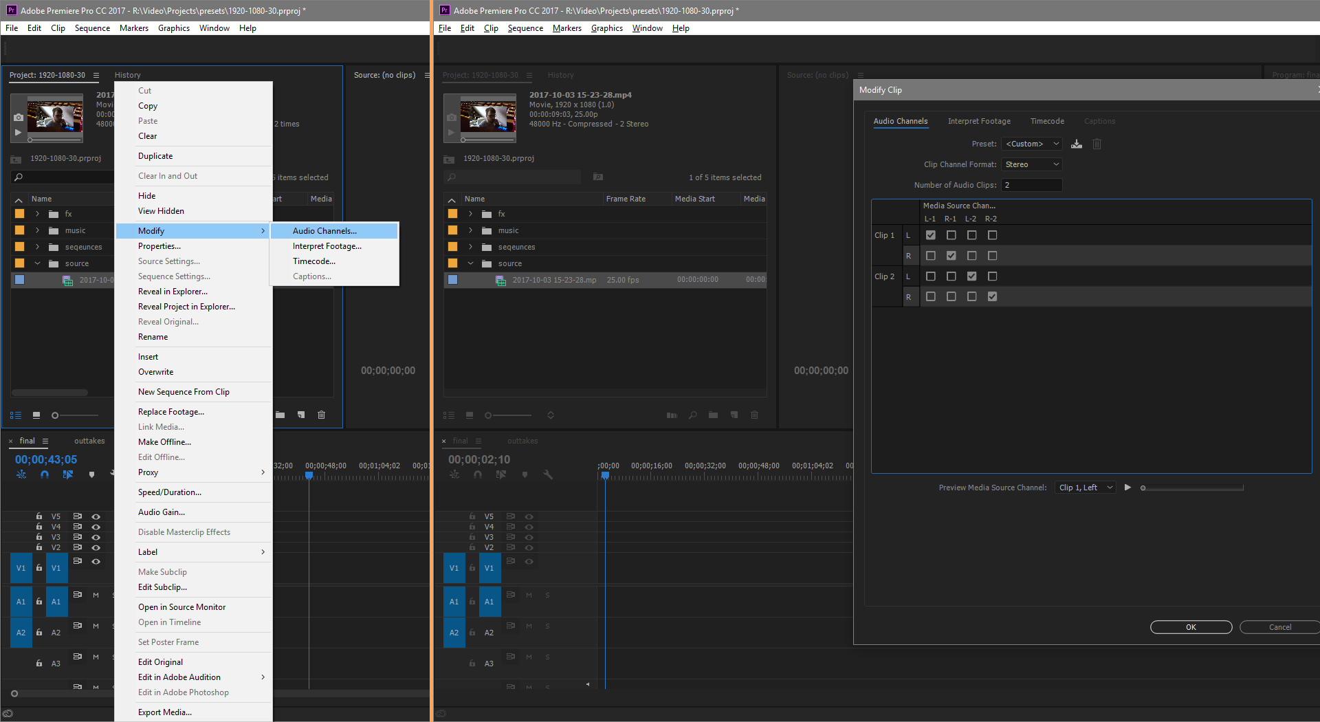1320x722 pixels.
Task: Check L-1 box for Clip 1 right channel
Action: 930,256
